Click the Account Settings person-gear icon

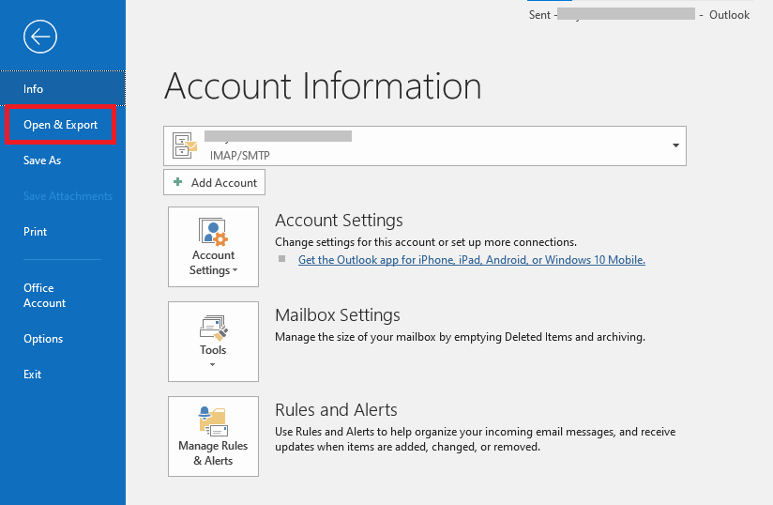(x=213, y=232)
